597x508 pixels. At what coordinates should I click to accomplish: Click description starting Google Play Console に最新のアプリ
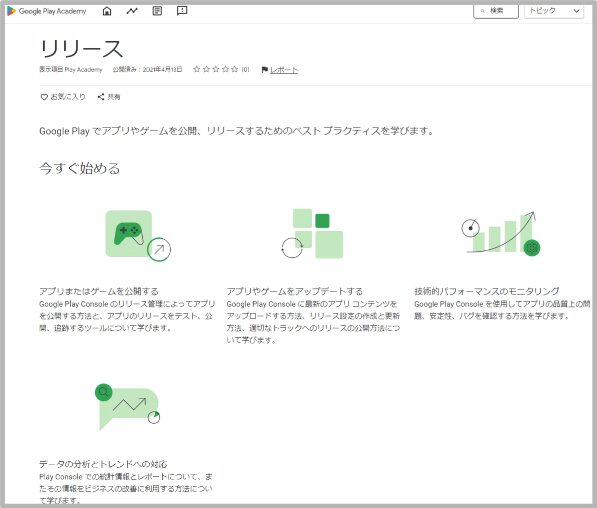313,322
